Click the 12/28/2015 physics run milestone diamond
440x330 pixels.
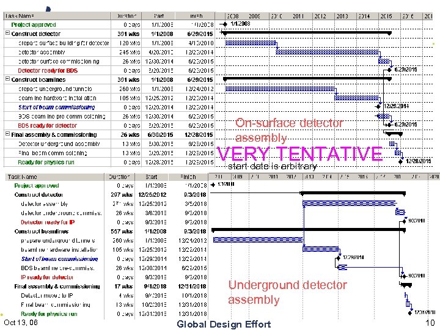[400, 161]
